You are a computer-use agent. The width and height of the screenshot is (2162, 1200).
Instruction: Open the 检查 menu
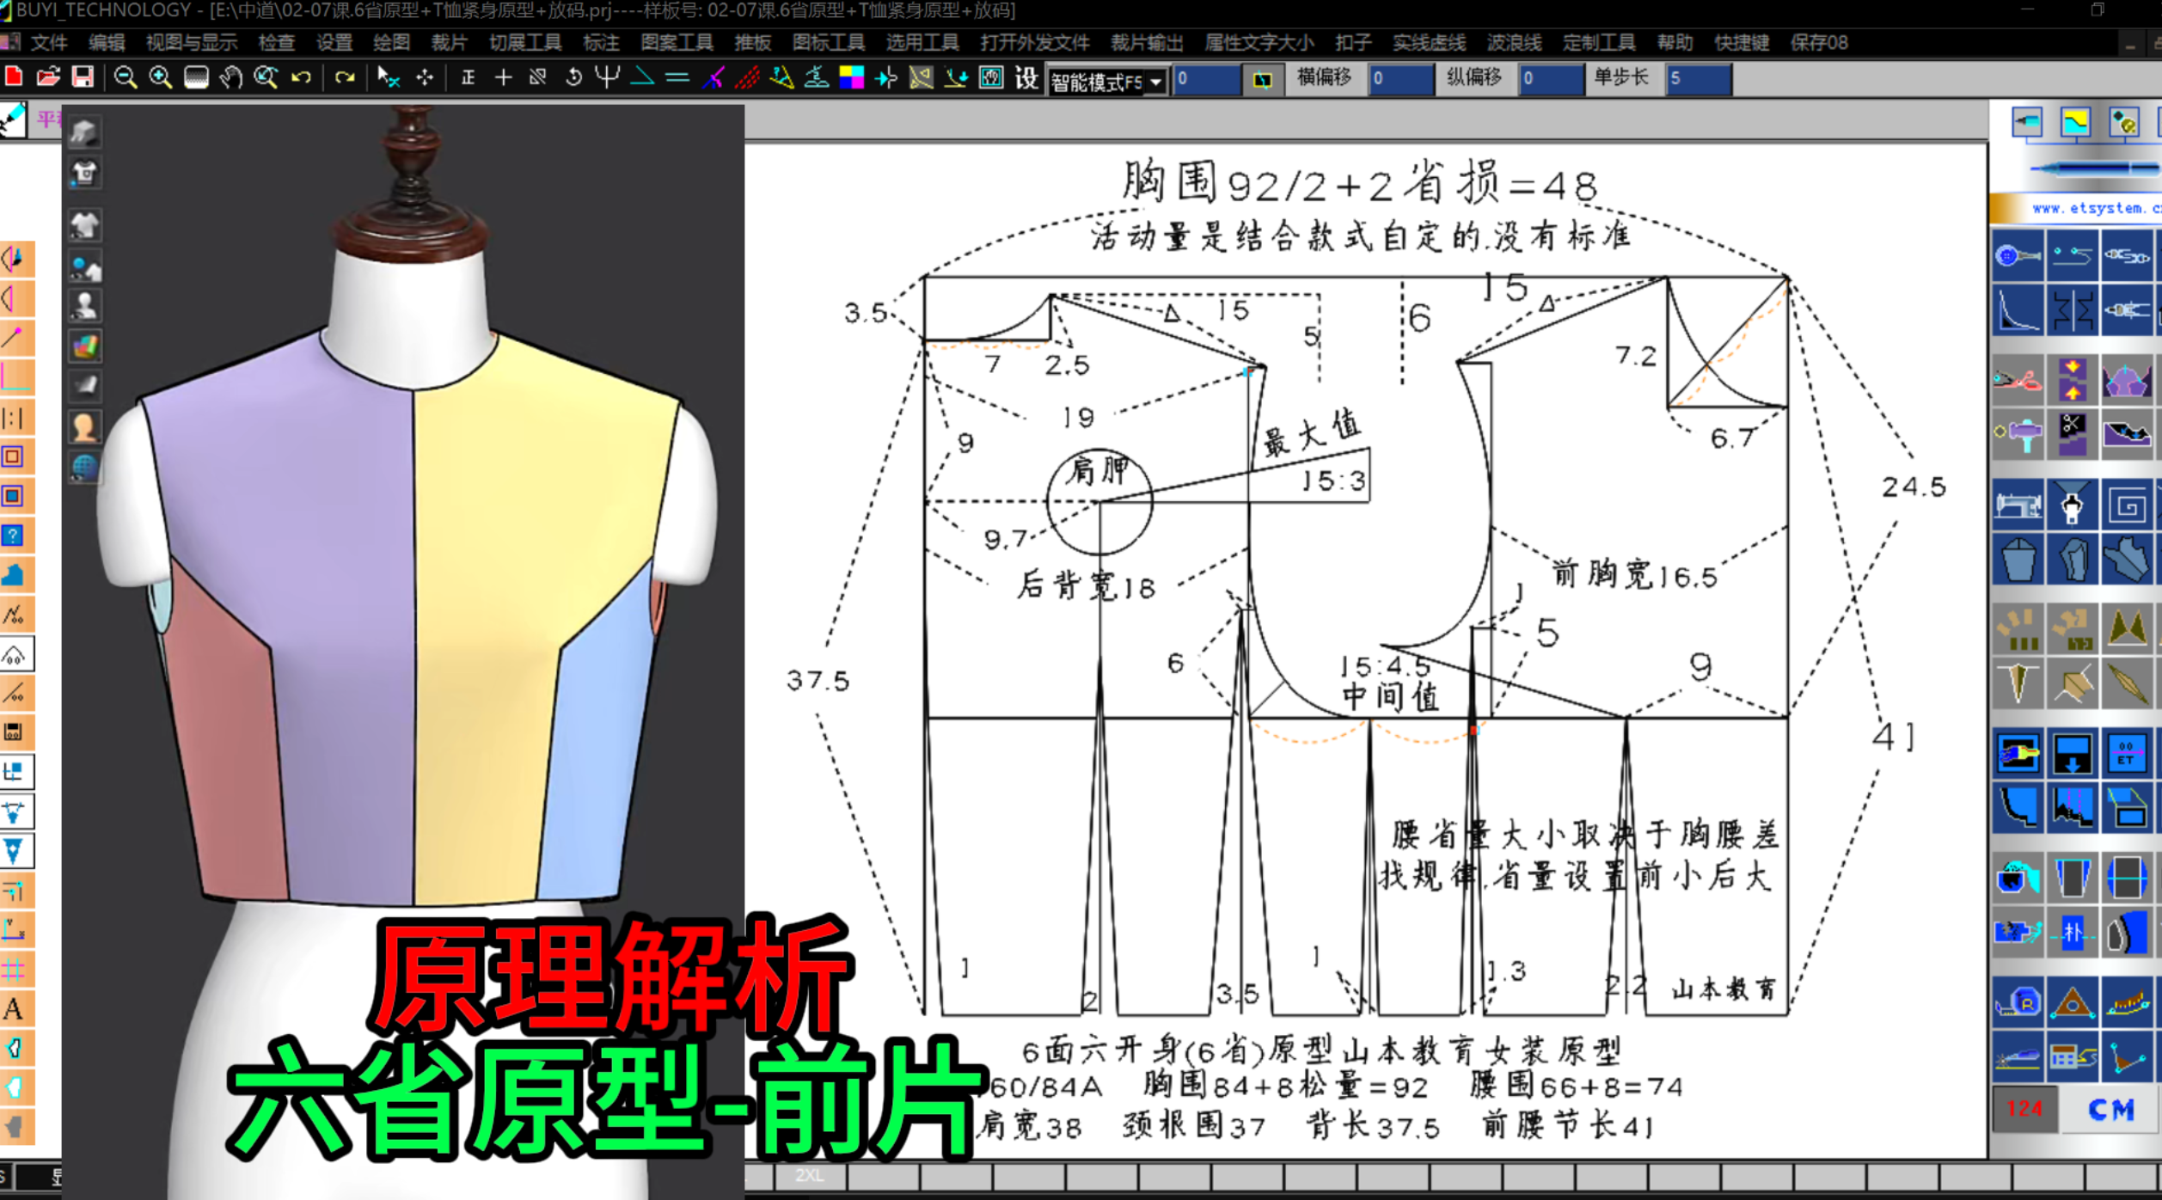tap(276, 42)
